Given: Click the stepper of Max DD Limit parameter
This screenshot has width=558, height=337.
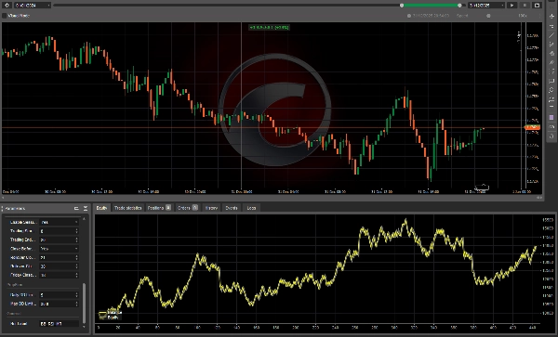Looking at the screenshot, I should (x=76, y=304).
